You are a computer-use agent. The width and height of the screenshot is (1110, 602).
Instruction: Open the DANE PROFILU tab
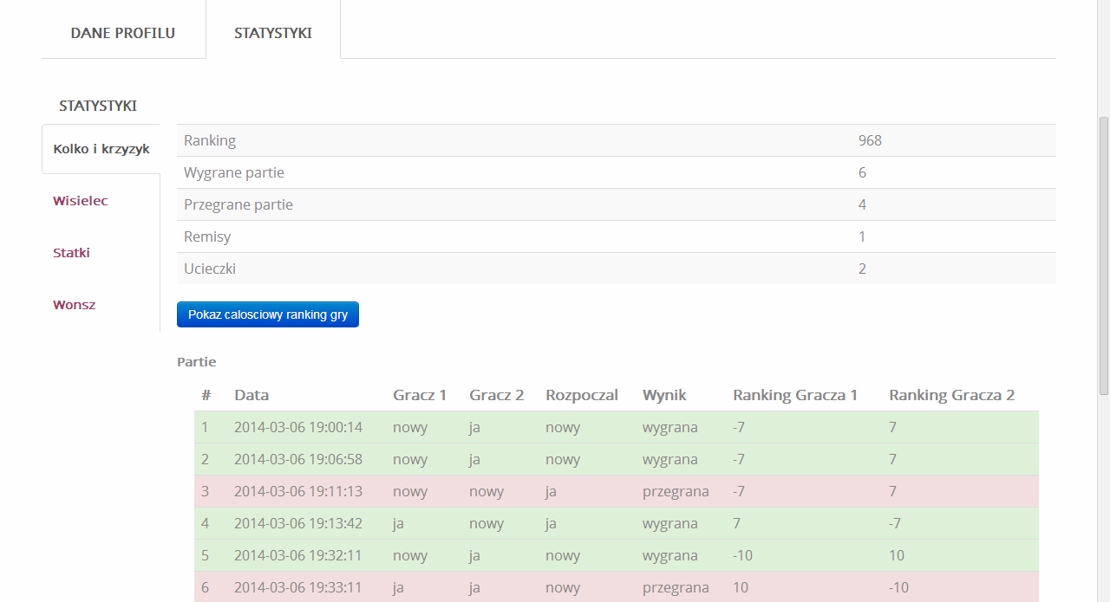(x=123, y=33)
